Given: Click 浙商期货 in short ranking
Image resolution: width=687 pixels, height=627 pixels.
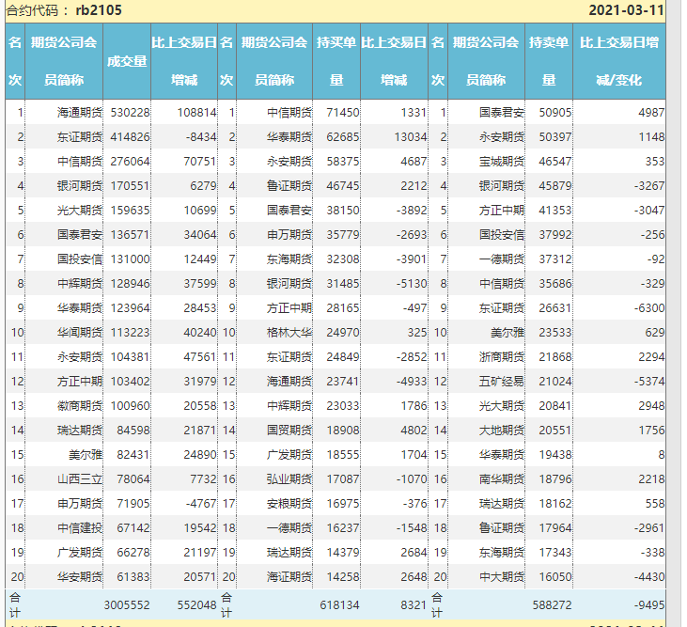Looking at the screenshot, I should (501, 357).
